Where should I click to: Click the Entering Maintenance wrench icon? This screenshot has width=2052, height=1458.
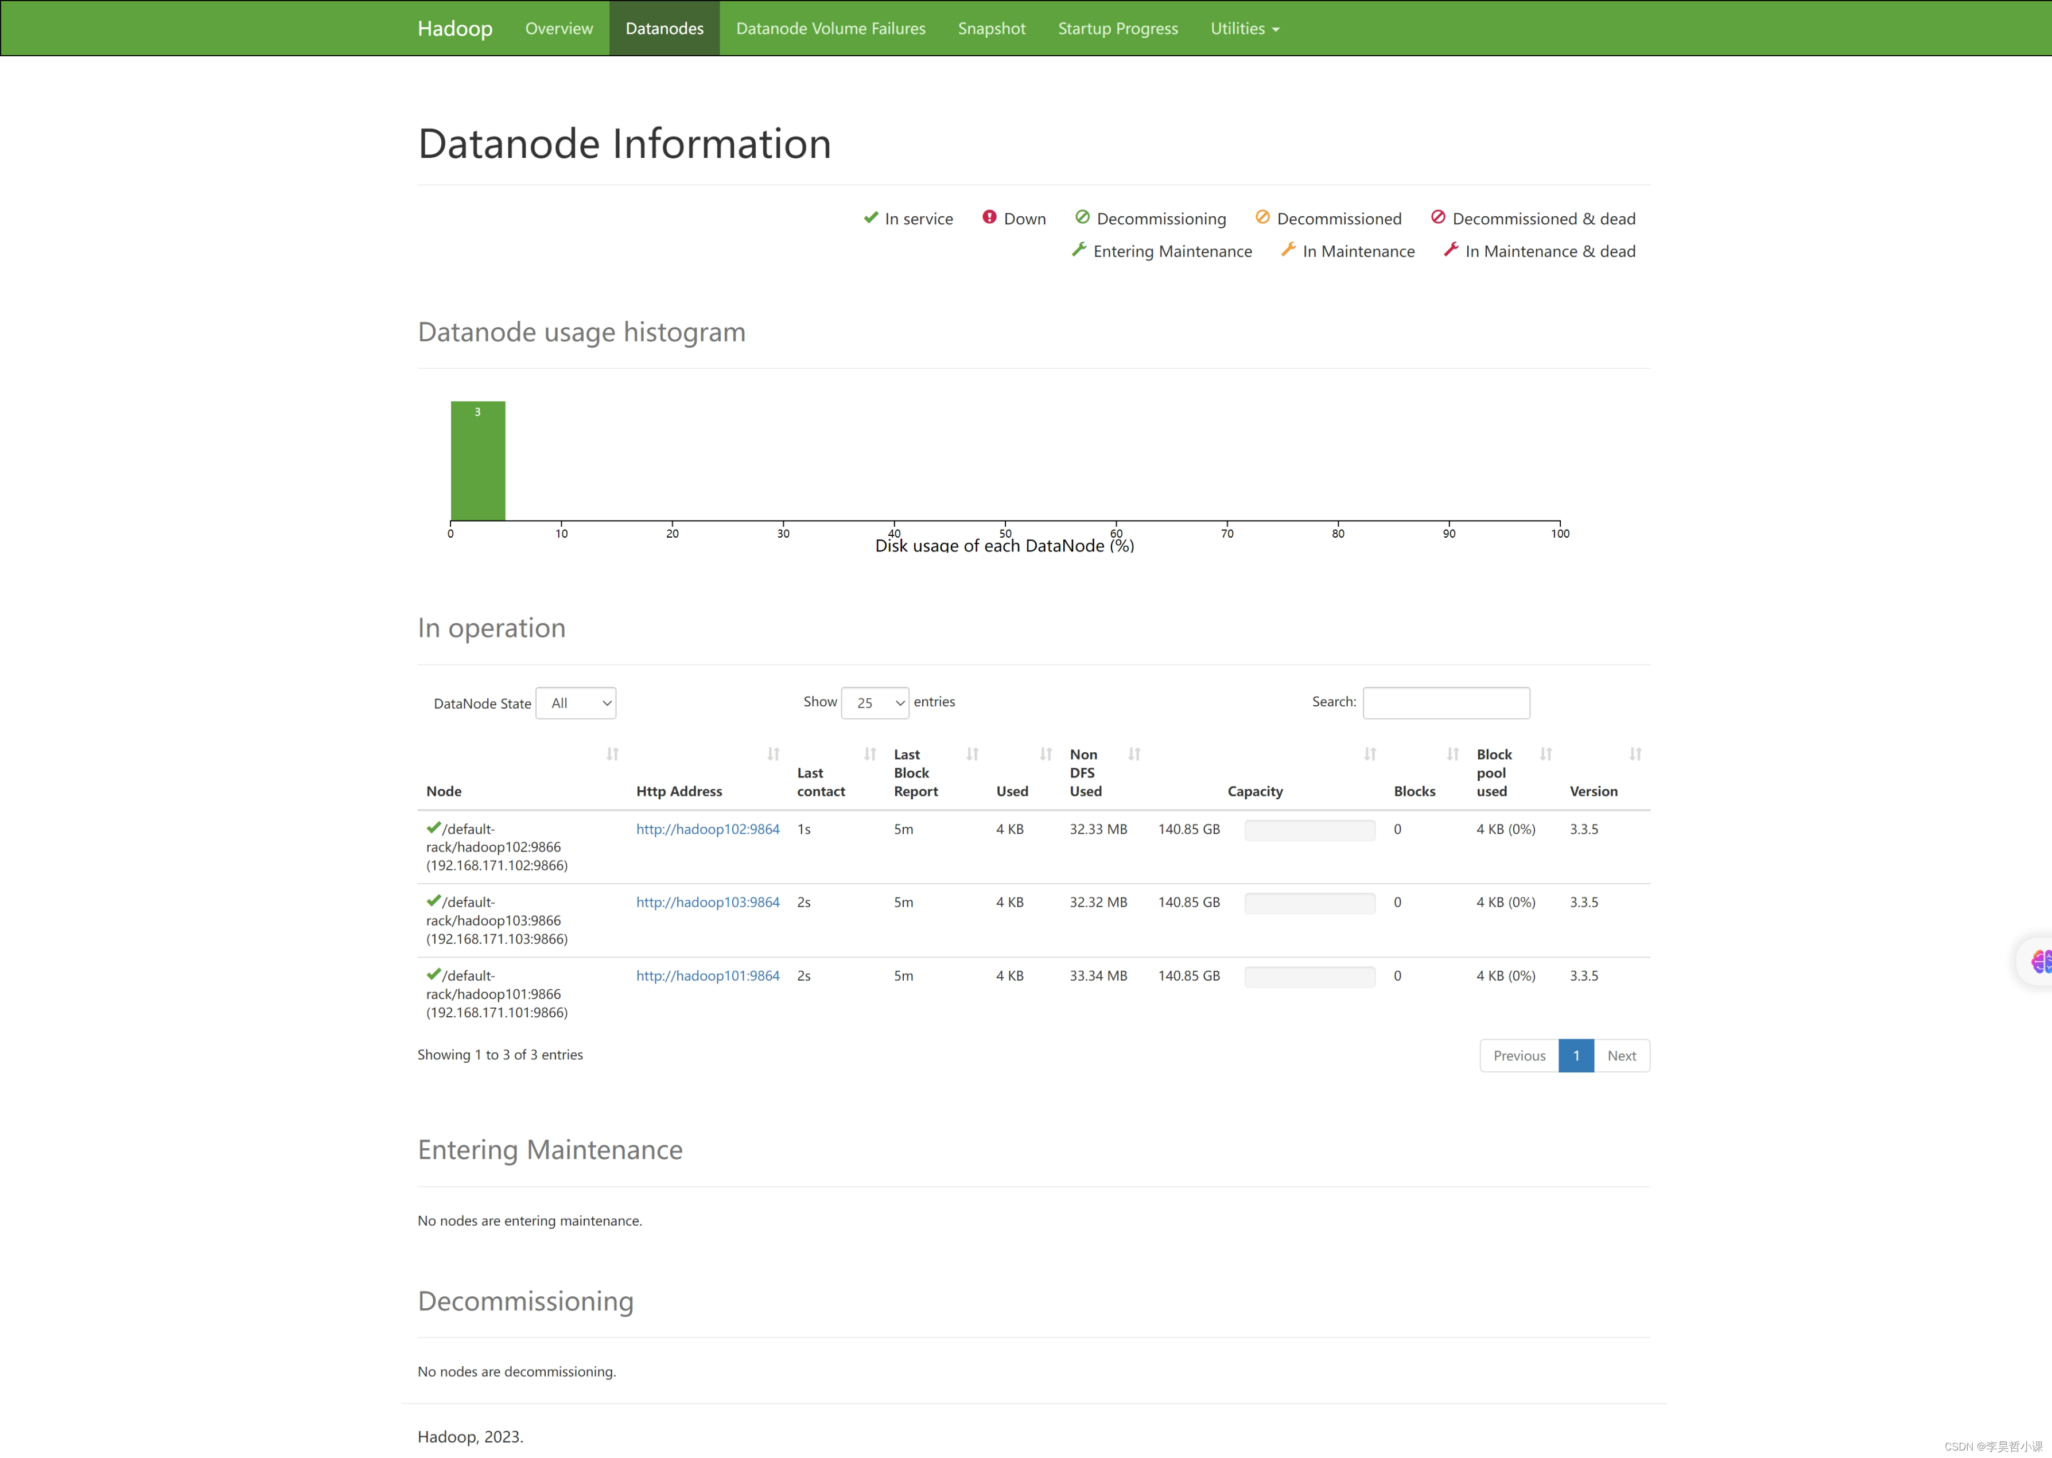[x=1079, y=250]
